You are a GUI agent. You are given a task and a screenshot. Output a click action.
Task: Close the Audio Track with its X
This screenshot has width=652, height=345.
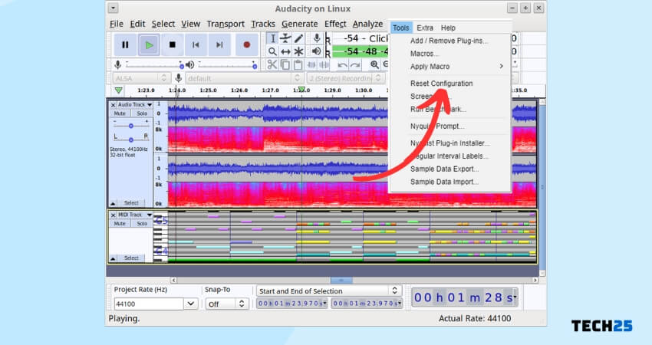(x=113, y=105)
